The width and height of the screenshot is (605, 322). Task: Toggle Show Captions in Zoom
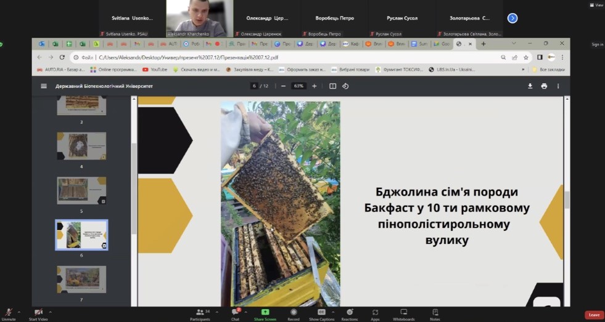click(x=321, y=314)
